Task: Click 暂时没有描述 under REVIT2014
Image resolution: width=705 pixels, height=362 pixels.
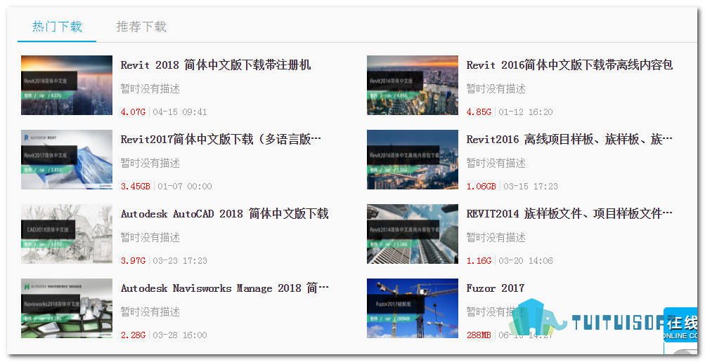Action: (496, 237)
